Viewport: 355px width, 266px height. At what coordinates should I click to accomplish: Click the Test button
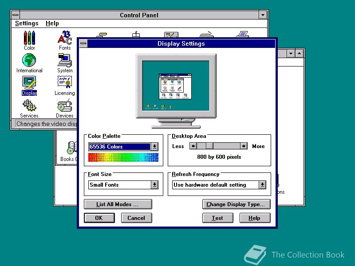pyautogui.click(x=217, y=218)
